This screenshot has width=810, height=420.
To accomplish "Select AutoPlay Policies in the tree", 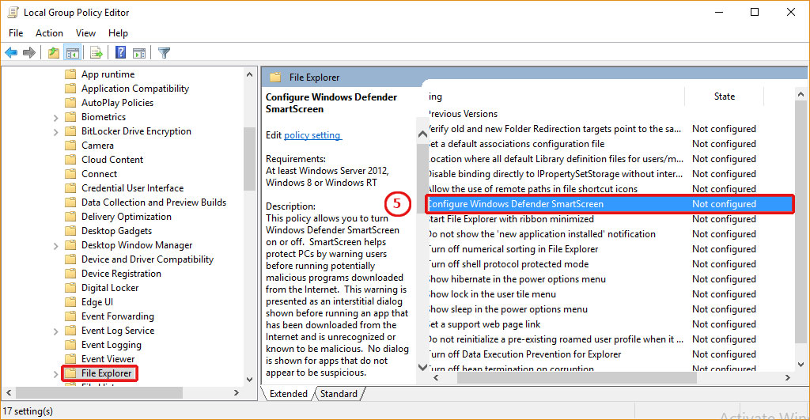I will 117,103.
